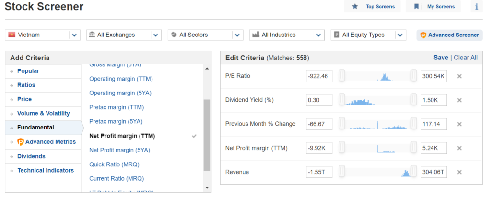Remove the Dividend Yield criterion

pos(459,100)
